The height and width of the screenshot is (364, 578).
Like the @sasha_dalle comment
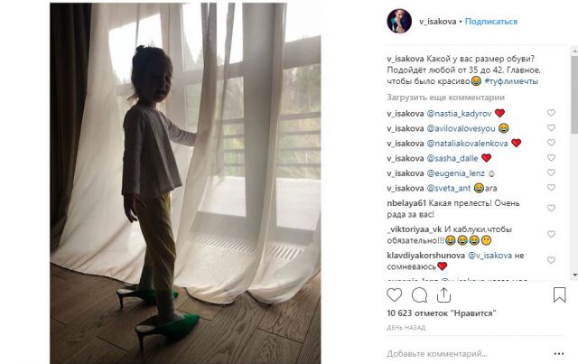[551, 157]
